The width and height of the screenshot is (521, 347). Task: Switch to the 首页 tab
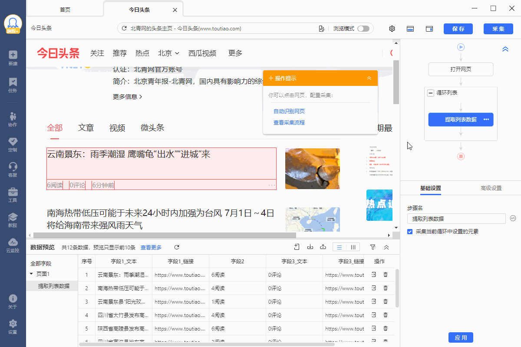(65, 10)
